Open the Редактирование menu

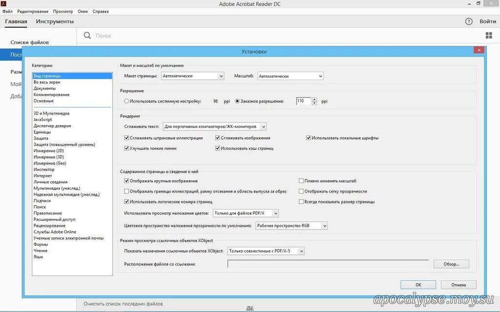33,11
